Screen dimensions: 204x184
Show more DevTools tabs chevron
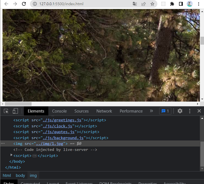coord(151,111)
